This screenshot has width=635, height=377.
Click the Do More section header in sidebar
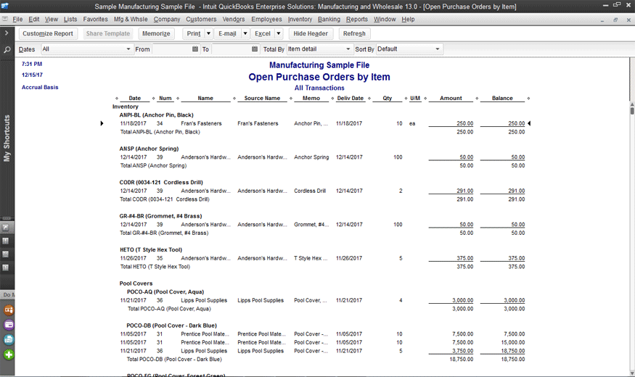[x=7, y=294]
